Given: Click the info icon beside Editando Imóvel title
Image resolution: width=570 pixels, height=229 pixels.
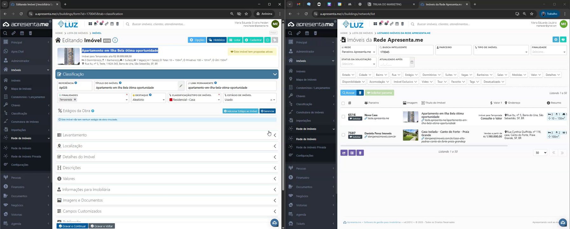Looking at the screenshot, I should tap(115, 40).
